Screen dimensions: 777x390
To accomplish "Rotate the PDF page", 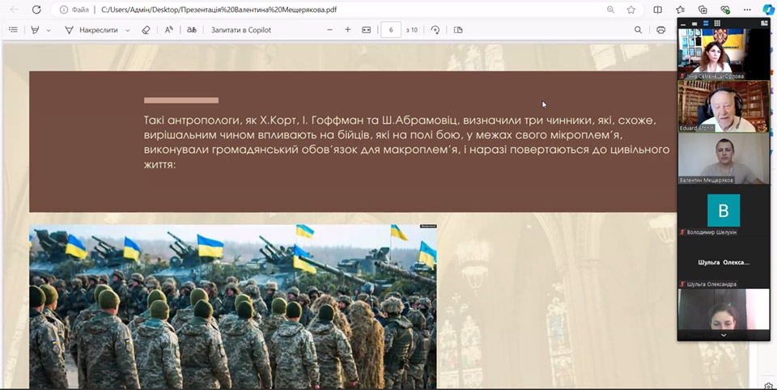I will coord(435,30).
